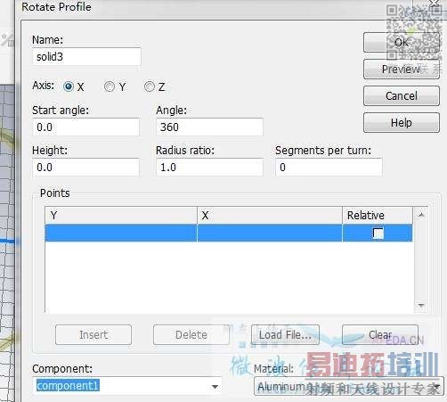Screen dimensions: 447x402
Task: Toggle the Relative checkbox in Points table
Action: pos(378,234)
